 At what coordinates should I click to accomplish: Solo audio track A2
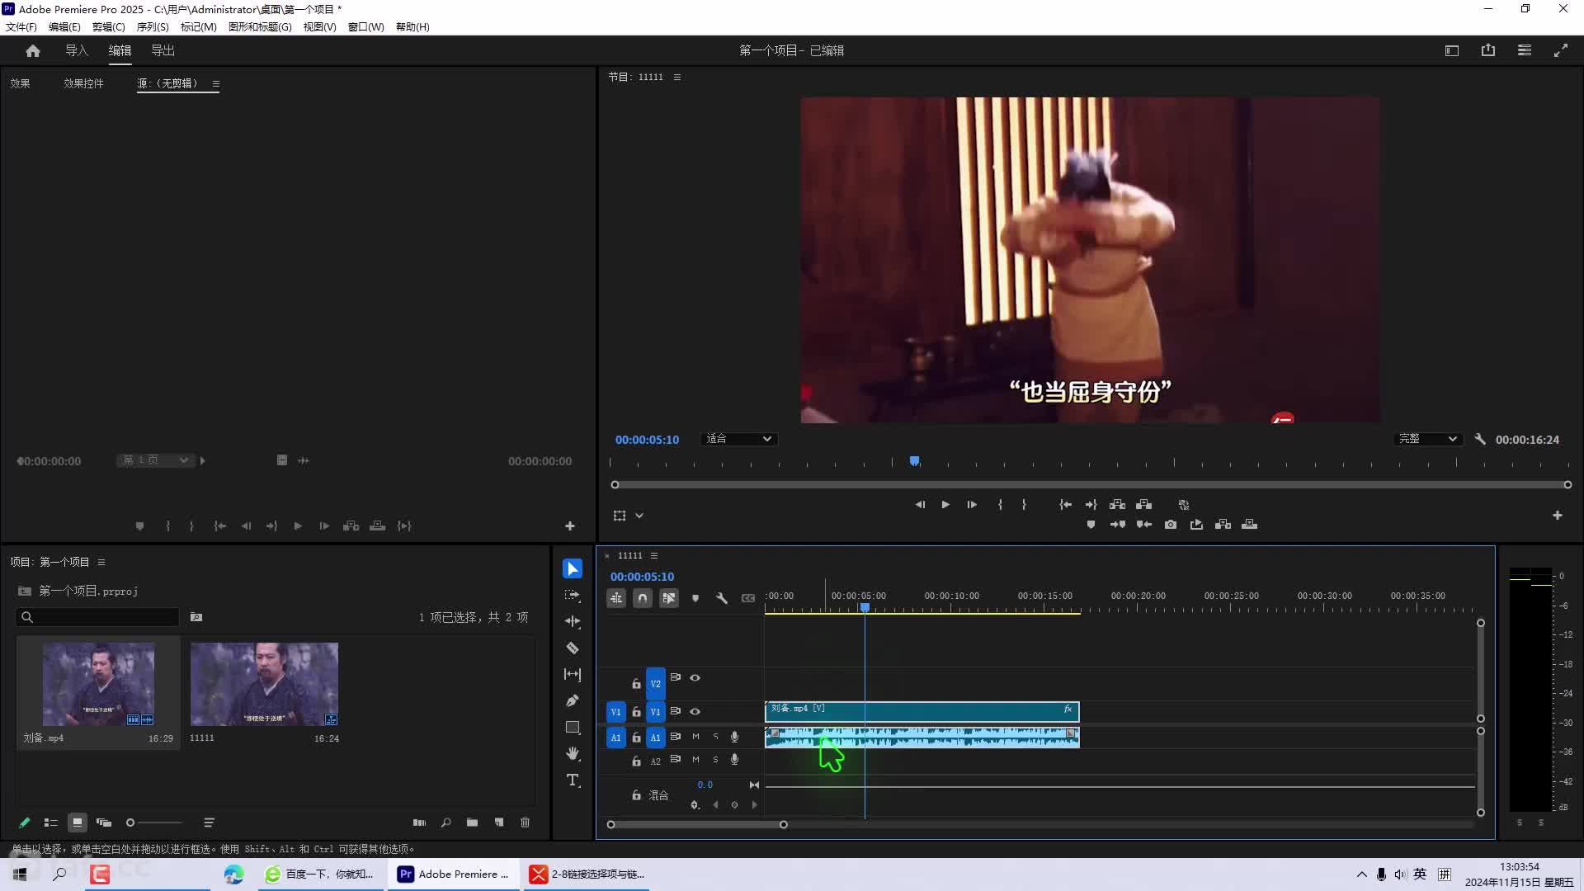(715, 759)
